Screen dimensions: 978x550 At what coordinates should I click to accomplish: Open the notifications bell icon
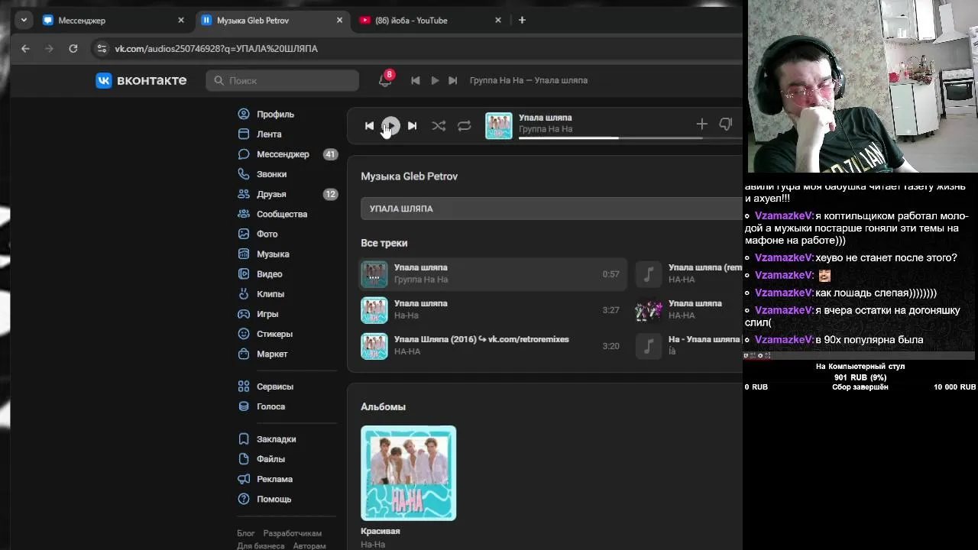[x=385, y=80]
